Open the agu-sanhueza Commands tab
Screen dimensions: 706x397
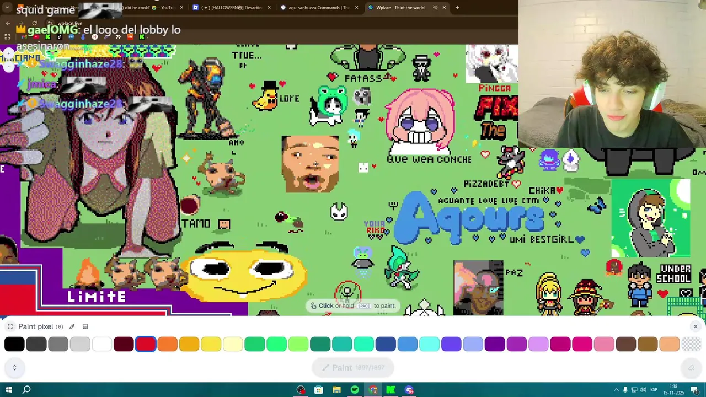pyautogui.click(x=319, y=8)
